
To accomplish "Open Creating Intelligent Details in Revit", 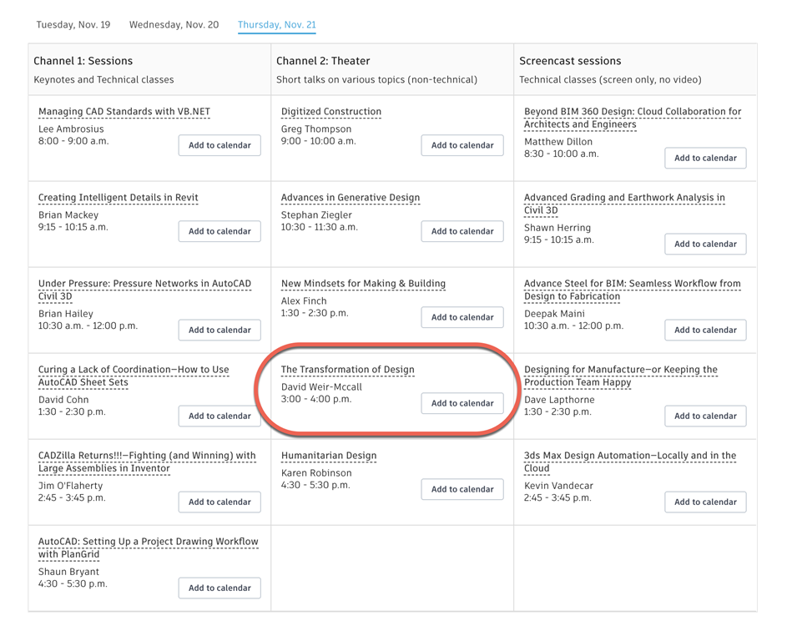I will [119, 198].
